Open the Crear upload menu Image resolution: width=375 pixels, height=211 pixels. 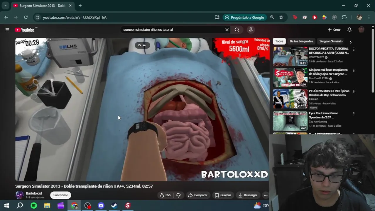(x=334, y=30)
